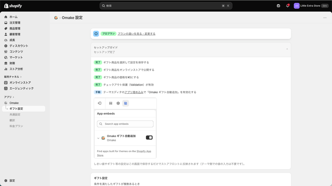
Task: Click the Shopify logo
Action: pos(13,6)
